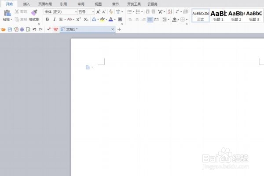Click the Copy (复制) button
Image resolution: width=264 pixels, height=176 pixels.
pyautogui.click(x=21, y=19)
